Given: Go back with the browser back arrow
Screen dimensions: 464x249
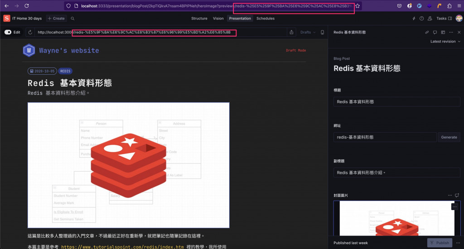Looking at the screenshot, I should tap(6, 5).
